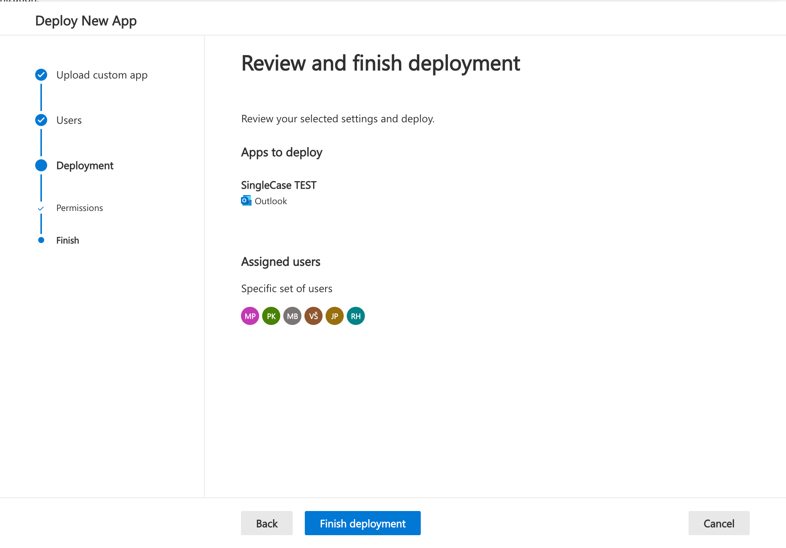This screenshot has width=786, height=548.
Task: Click the Permissions small checkmark icon
Action: (41, 208)
